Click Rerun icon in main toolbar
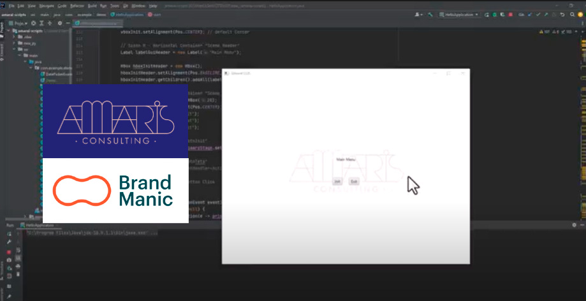The width and height of the screenshot is (586, 301). 487,15
